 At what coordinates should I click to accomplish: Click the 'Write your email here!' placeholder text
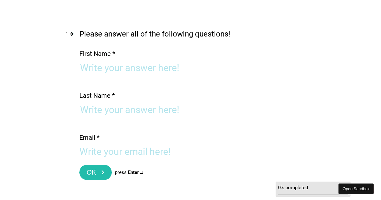click(x=125, y=152)
